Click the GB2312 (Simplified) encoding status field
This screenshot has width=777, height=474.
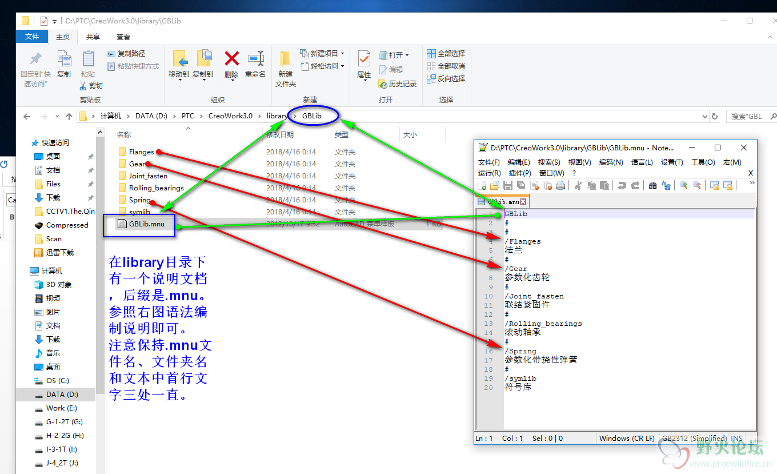(694, 439)
